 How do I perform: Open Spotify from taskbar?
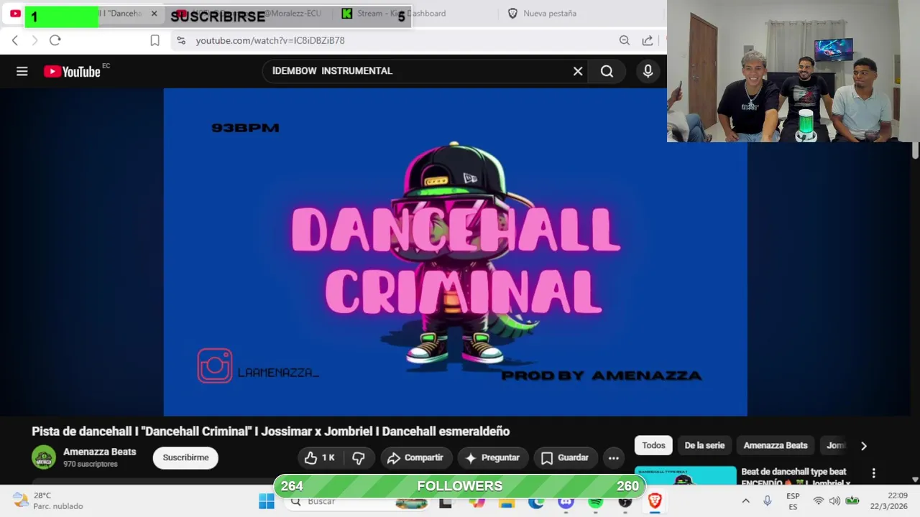(596, 501)
